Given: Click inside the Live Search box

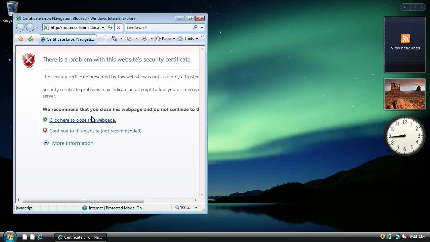Looking at the screenshot, I should (159, 28).
